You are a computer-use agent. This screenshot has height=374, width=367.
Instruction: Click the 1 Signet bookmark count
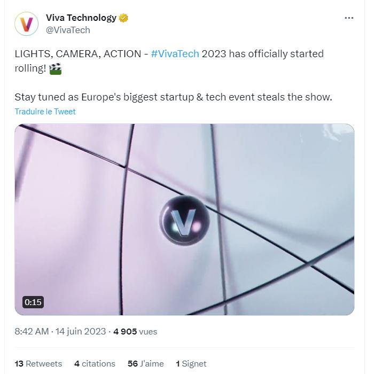click(191, 364)
